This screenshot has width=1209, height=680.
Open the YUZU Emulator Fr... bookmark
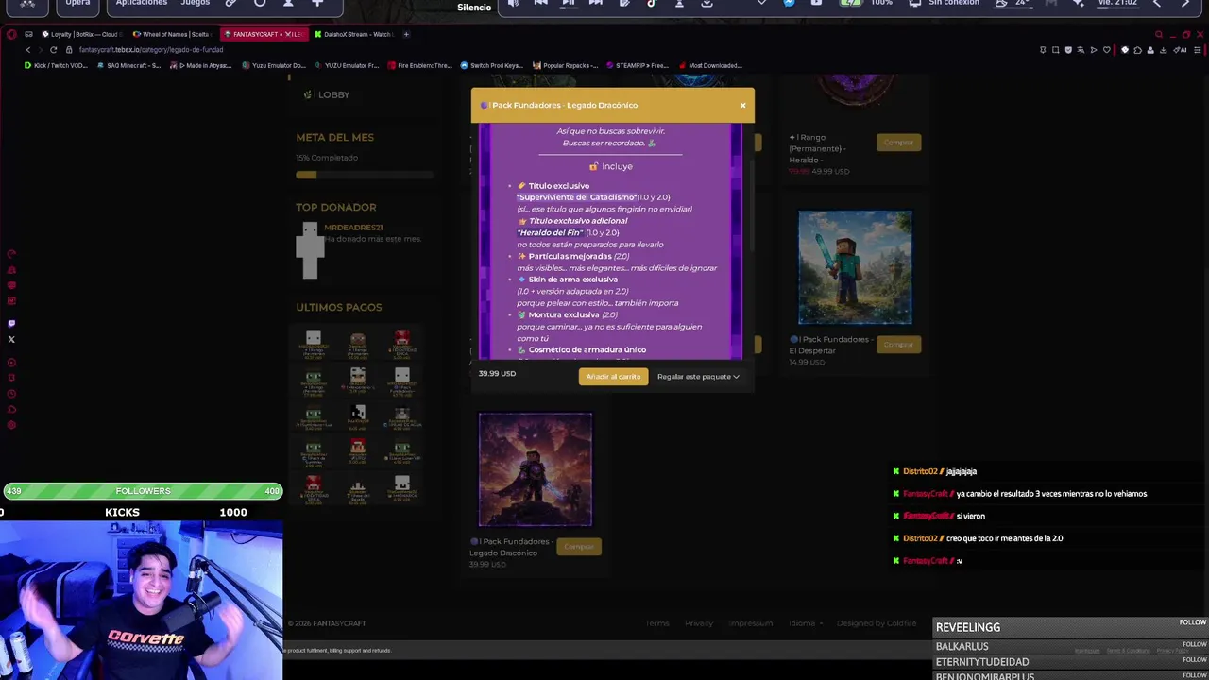coord(347,65)
